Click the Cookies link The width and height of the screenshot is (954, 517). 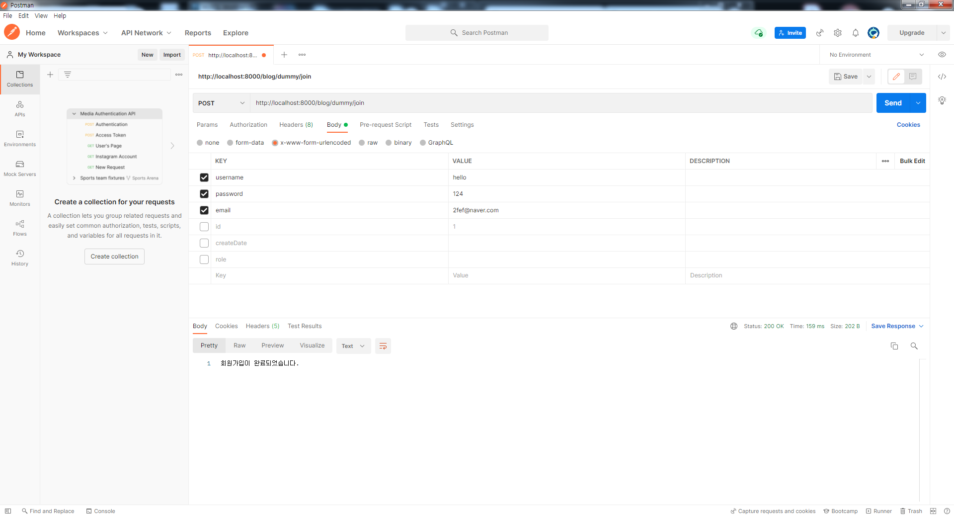point(908,125)
